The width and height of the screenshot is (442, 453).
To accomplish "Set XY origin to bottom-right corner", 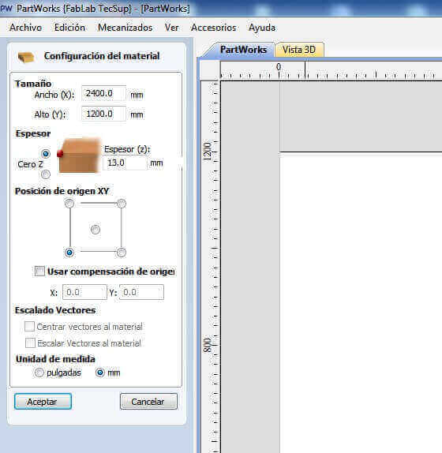I will tap(122, 253).
